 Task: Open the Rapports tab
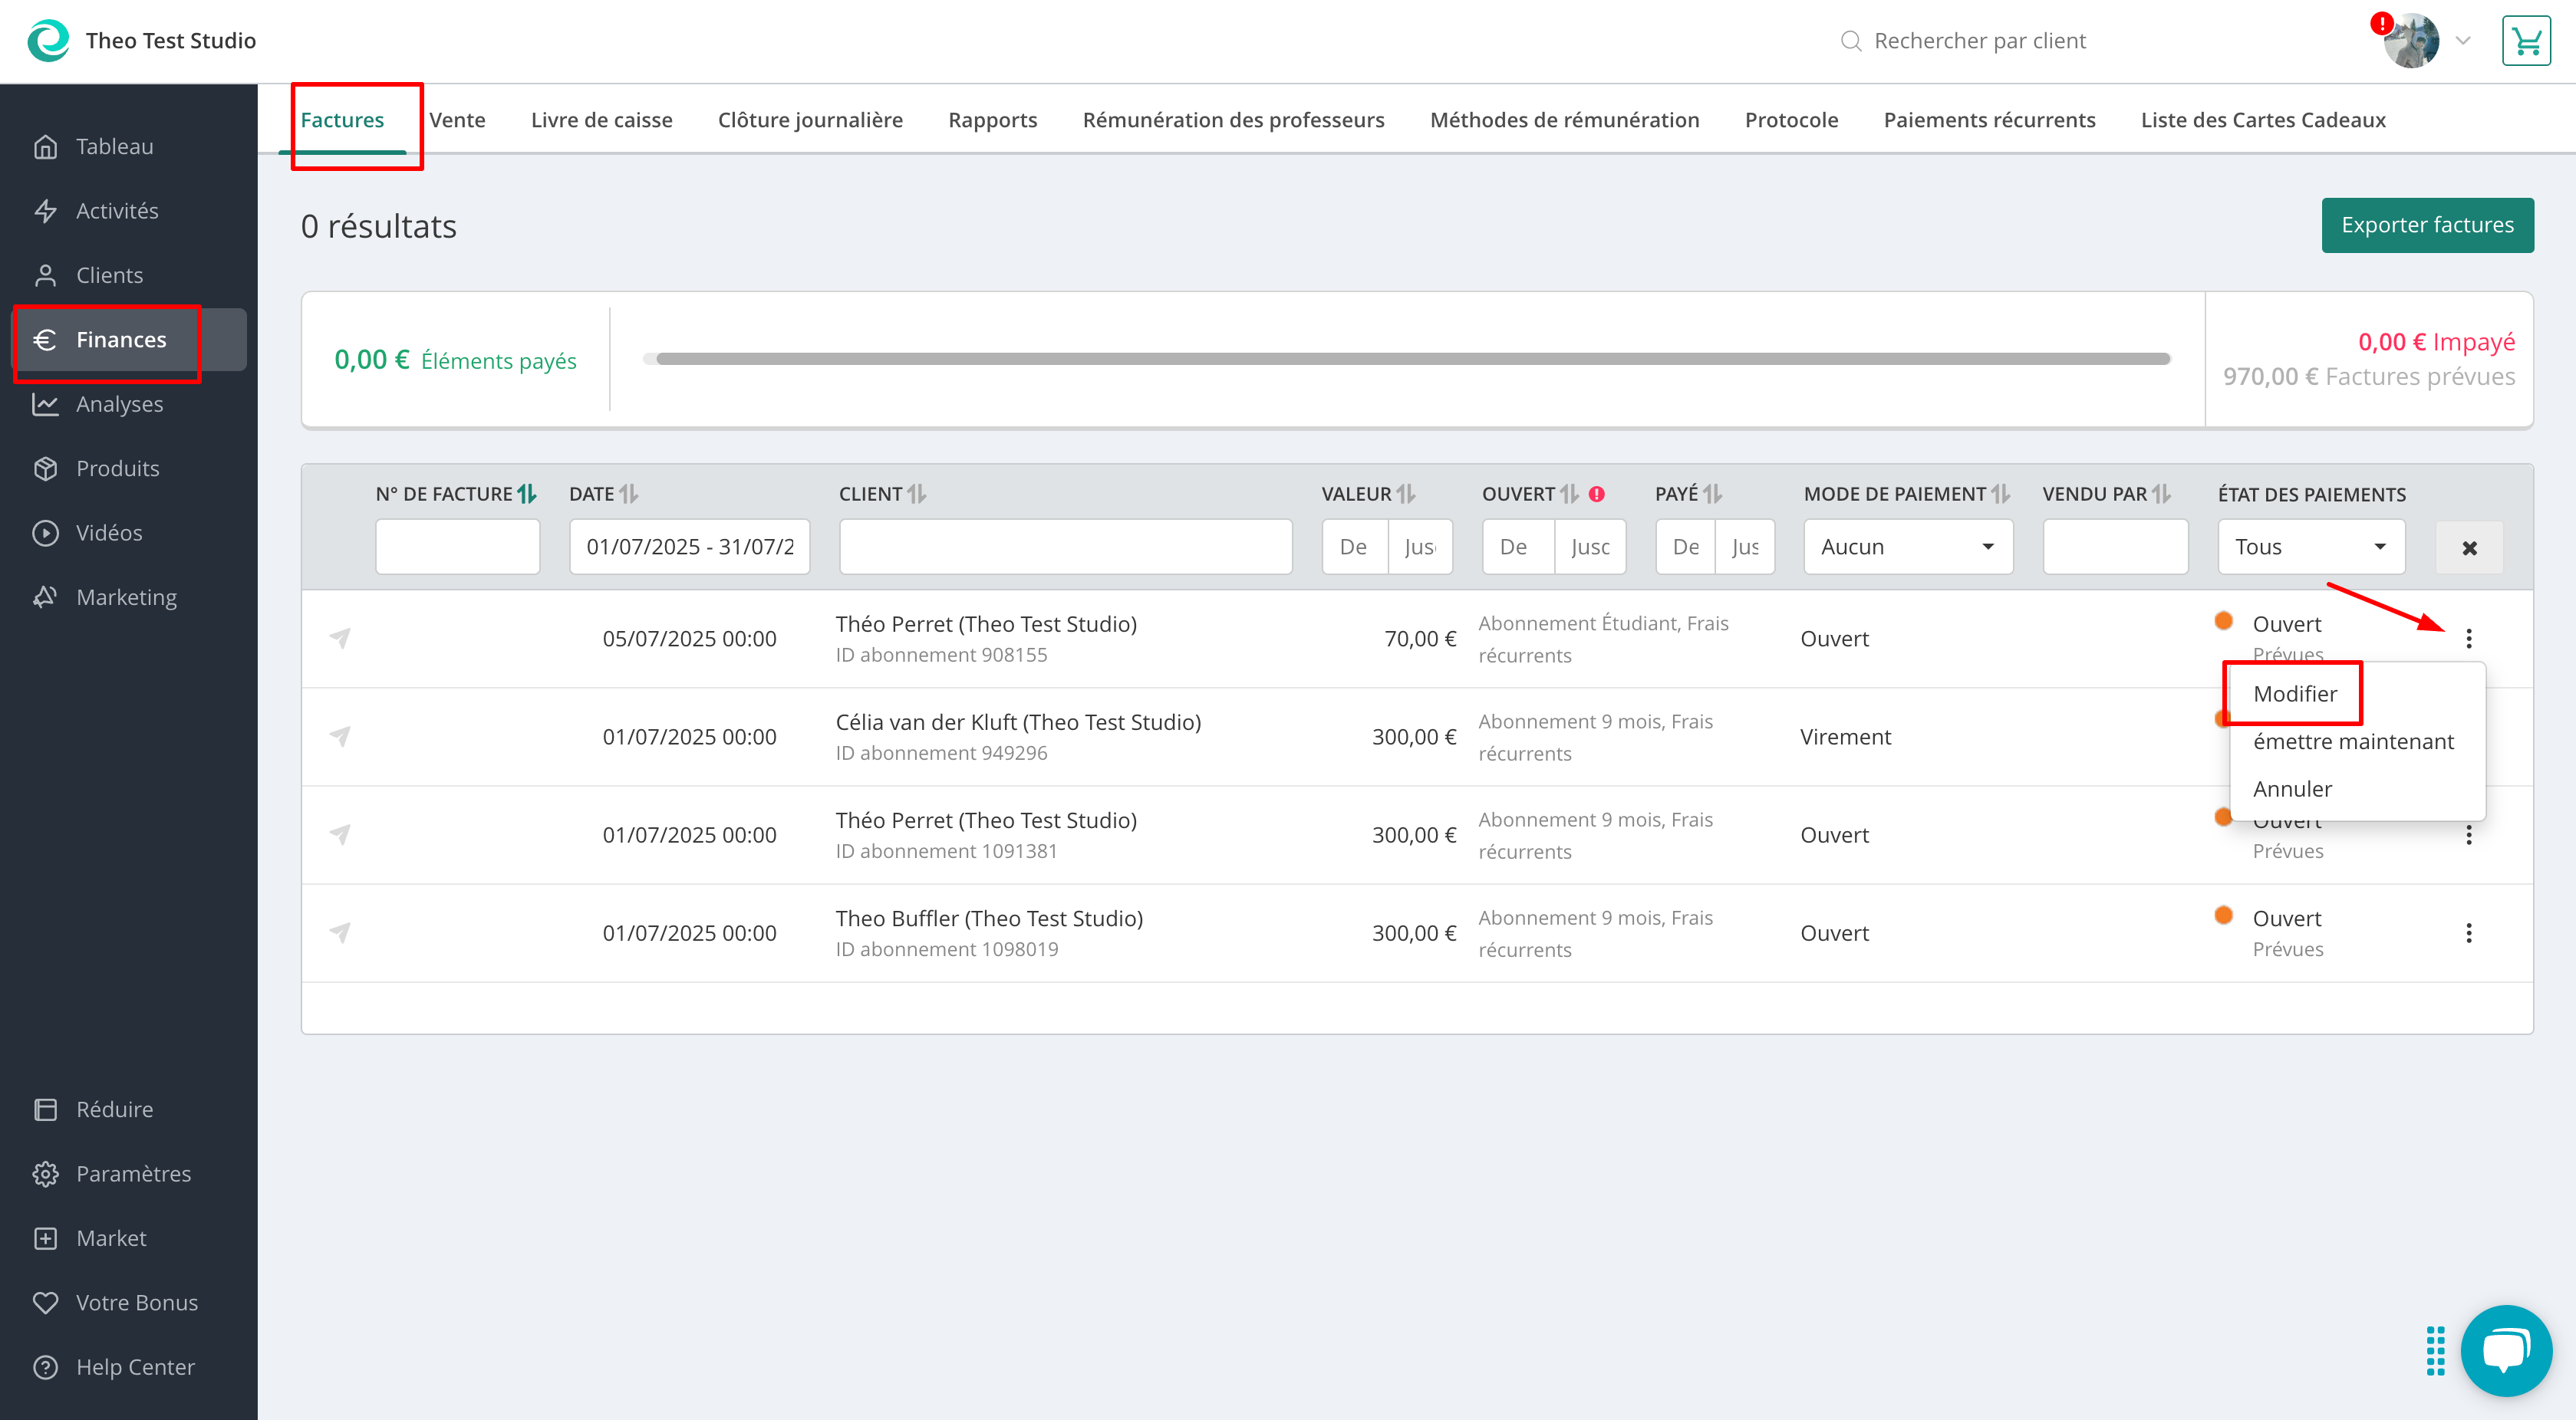pyautogui.click(x=992, y=120)
